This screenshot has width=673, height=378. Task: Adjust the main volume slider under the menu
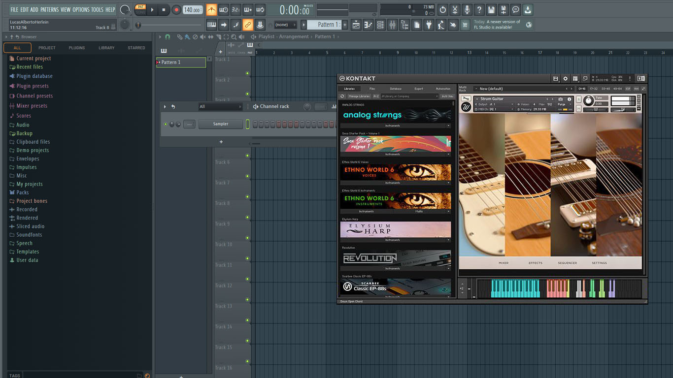pos(169,25)
